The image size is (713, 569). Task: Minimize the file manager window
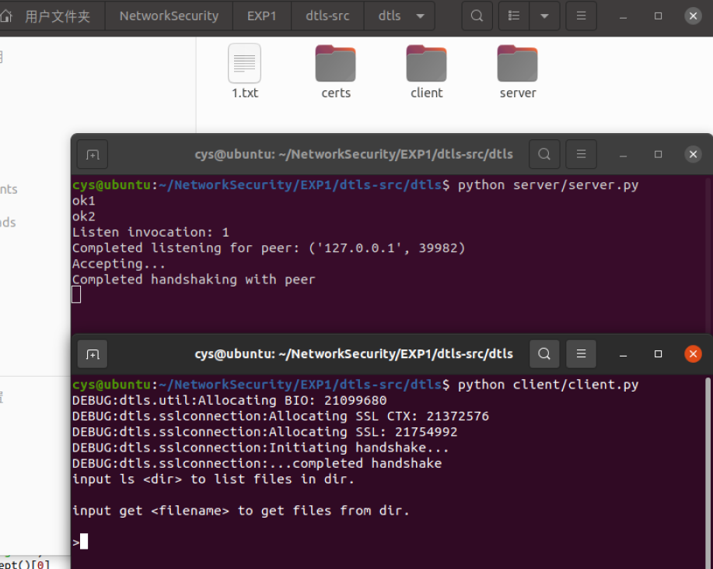pos(624,16)
